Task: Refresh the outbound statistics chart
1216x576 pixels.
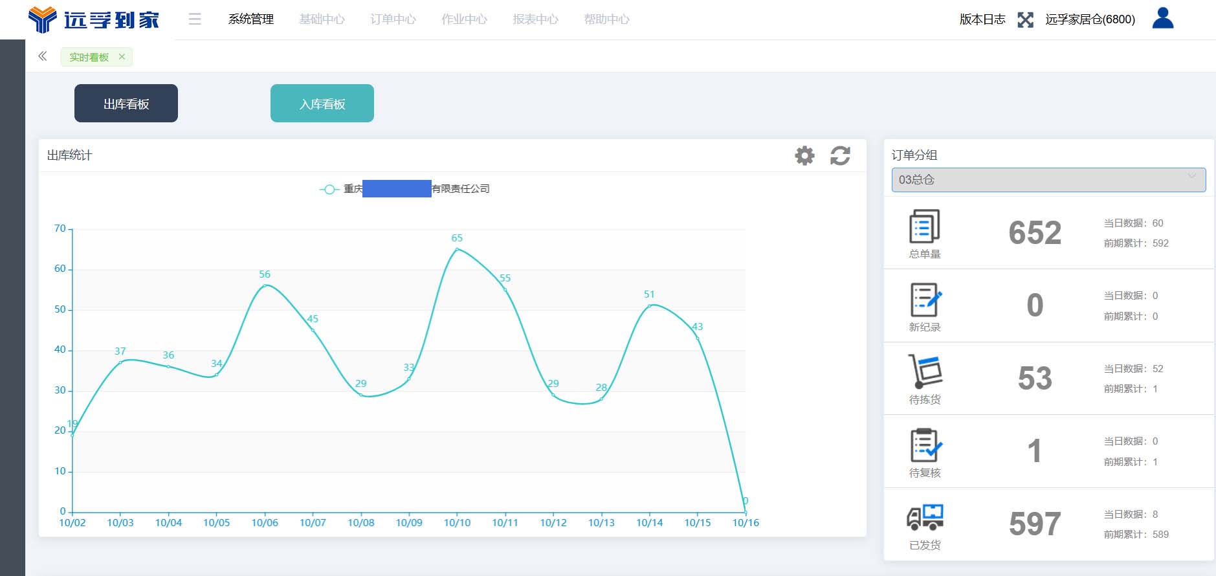Action: (x=840, y=155)
